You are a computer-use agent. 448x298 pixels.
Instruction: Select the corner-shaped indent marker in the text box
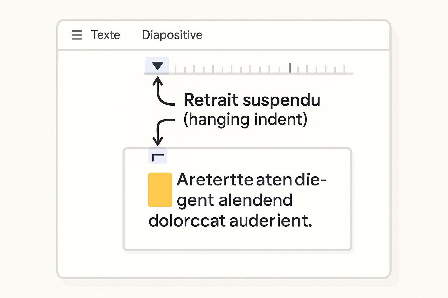157,157
